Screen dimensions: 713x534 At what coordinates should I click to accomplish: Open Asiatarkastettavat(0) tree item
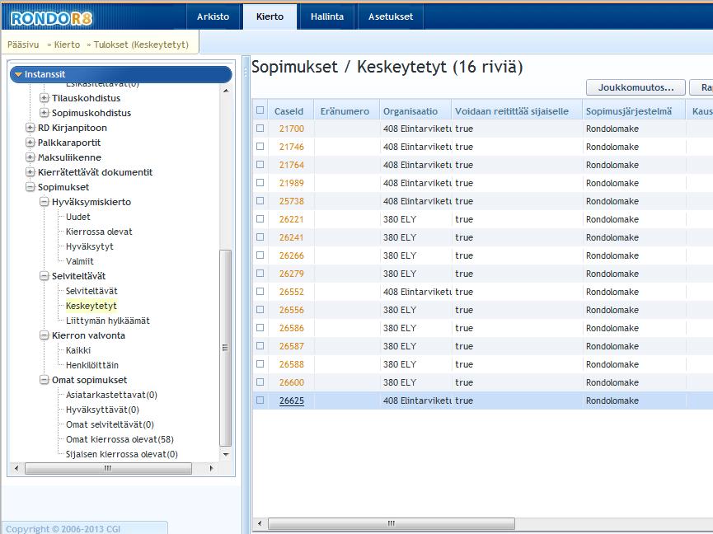(x=111, y=395)
